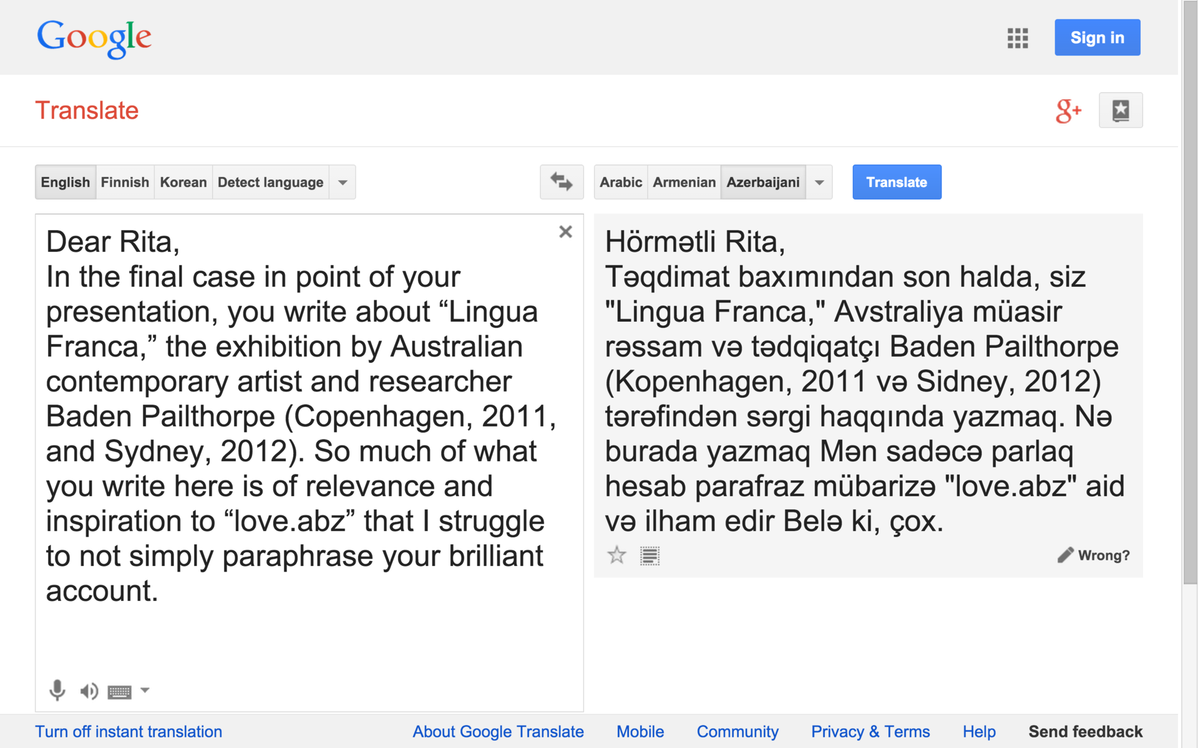Click the Sign in button
1198x748 pixels.
tap(1097, 37)
